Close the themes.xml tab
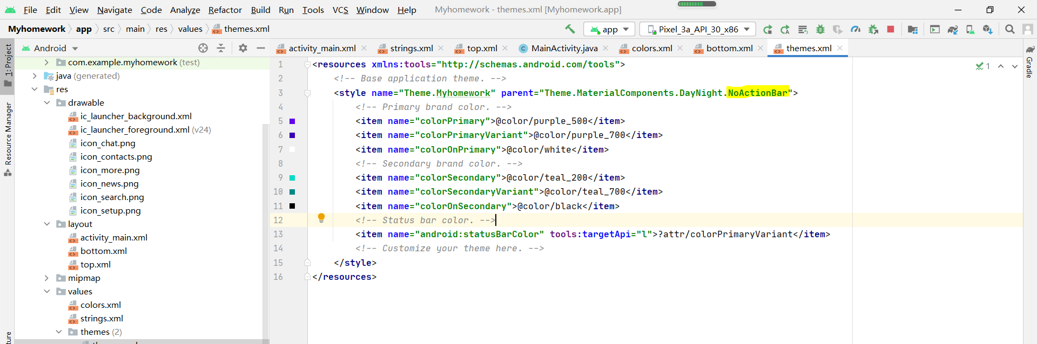The height and width of the screenshot is (344, 1037). tap(840, 48)
